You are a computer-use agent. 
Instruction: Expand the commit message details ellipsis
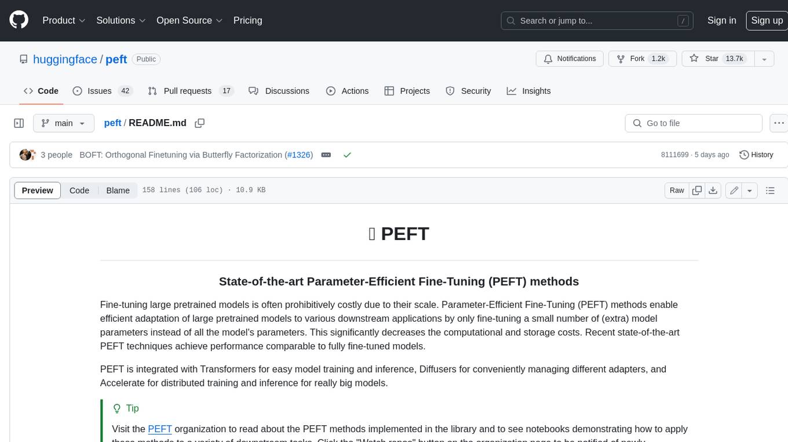pyautogui.click(x=326, y=155)
